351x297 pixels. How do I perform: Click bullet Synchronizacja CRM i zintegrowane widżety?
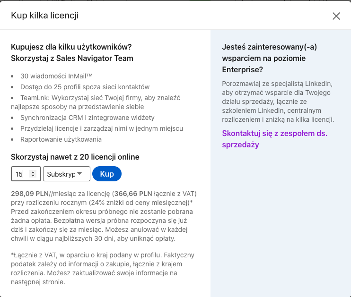(x=88, y=118)
